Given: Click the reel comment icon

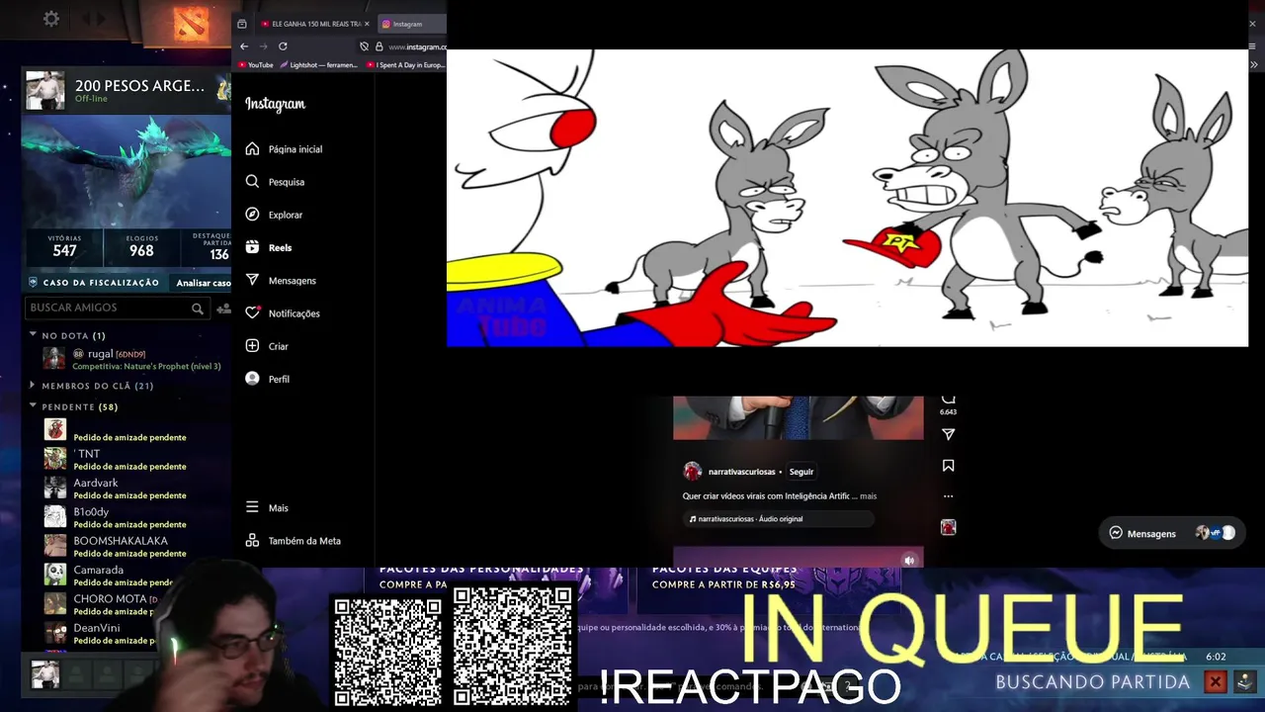Looking at the screenshot, I should (948, 399).
